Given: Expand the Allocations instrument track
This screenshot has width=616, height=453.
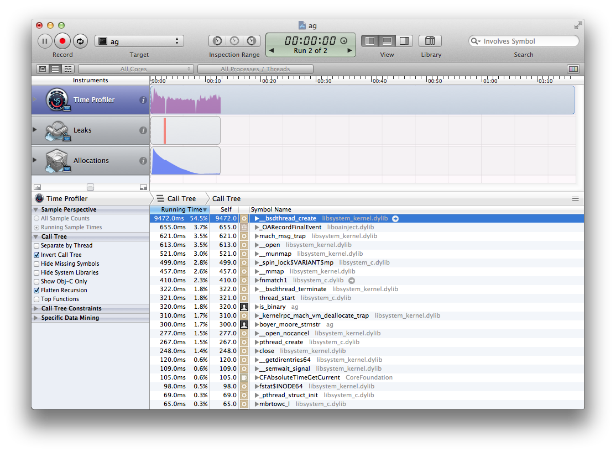Looking at the screenshot, I should click(35, 160).
